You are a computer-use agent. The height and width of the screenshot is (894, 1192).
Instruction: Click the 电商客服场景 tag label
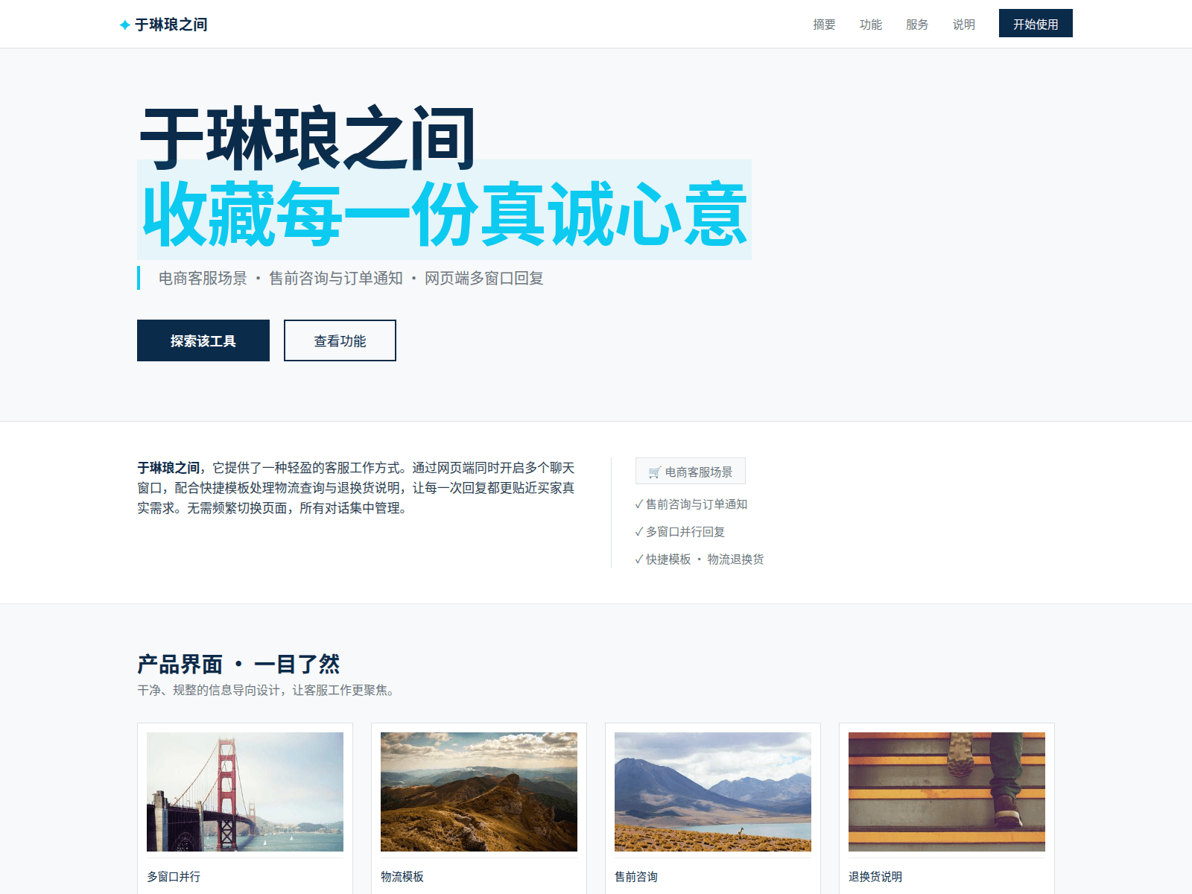(690, 471)
